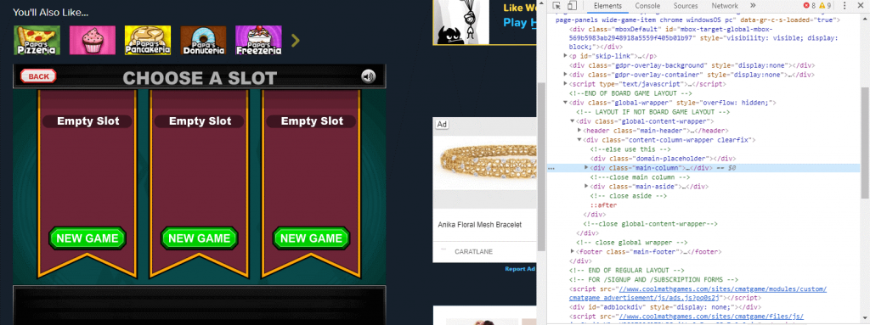Screen dimensions: 870x325
Task: Collapse the content-column-wrapper clearfix div node
Action: [x=579, y=140]
